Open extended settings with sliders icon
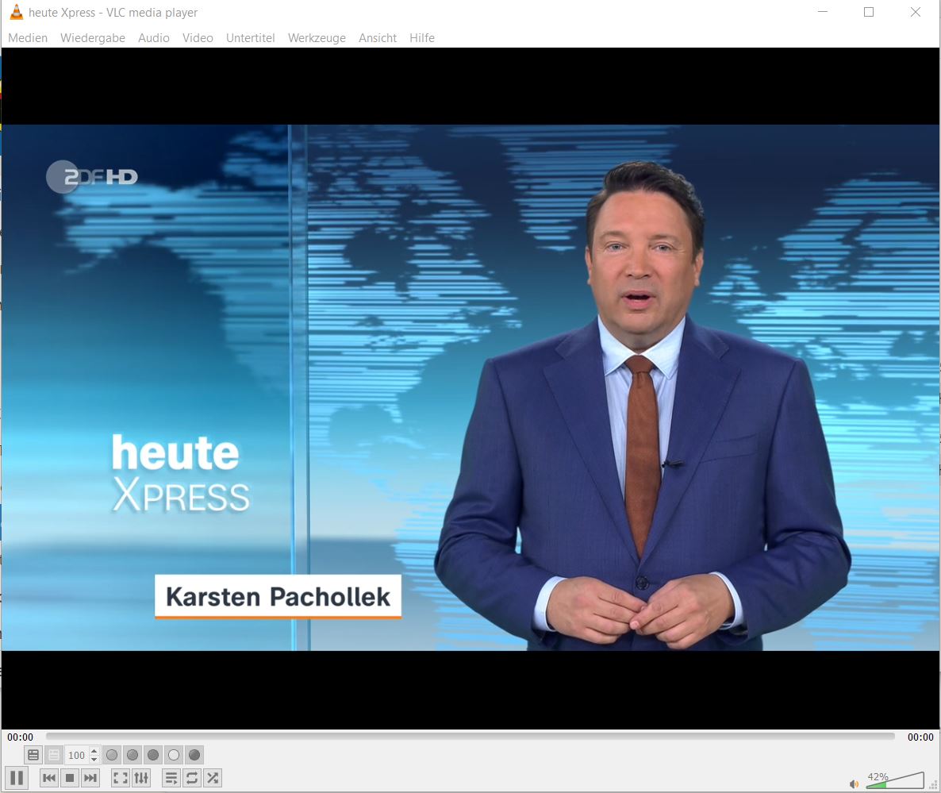Image resolution: width=941 pixels, height=793 pixels. coord(141,779)
